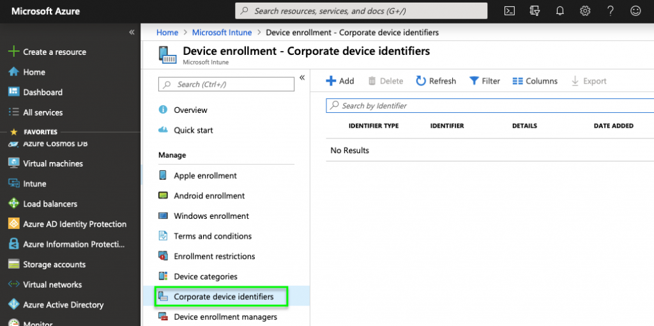Click the Terms and conditions icon

click(x=163, y=236)
